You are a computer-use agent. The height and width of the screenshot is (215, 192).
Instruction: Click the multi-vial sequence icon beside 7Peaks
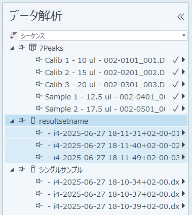coord(32,48)
